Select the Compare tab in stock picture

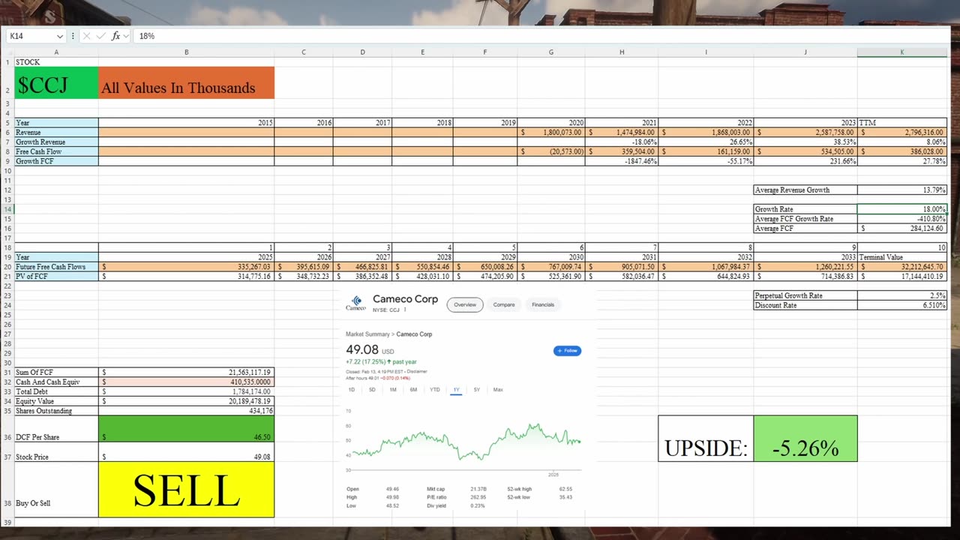pyautogui.click(x=504, y=304)
